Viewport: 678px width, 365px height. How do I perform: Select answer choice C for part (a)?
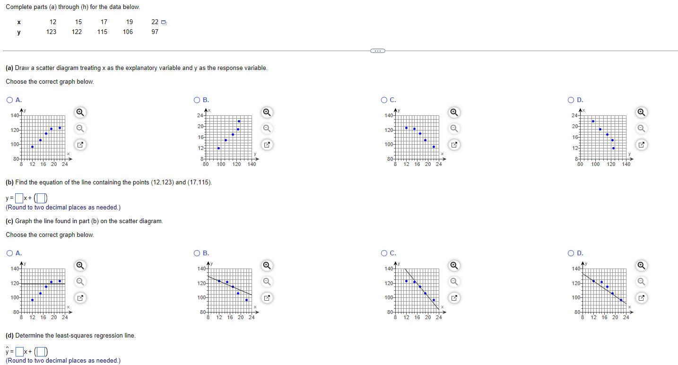click(384, 100)
